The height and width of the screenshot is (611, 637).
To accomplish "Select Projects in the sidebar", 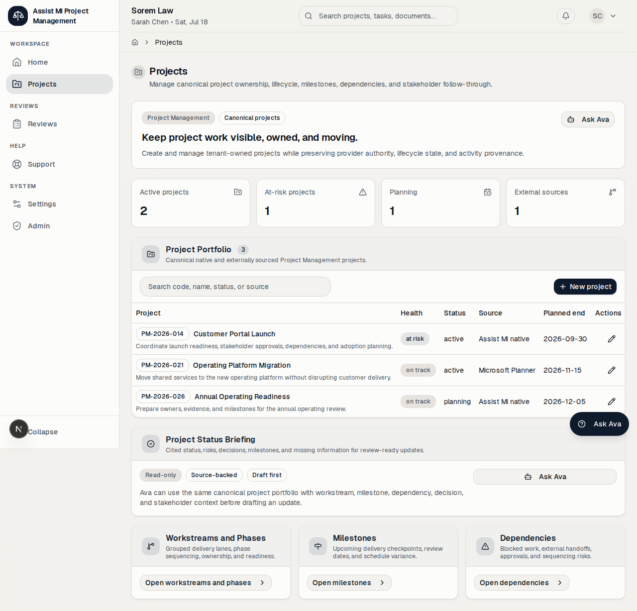I will click(59, 84).
